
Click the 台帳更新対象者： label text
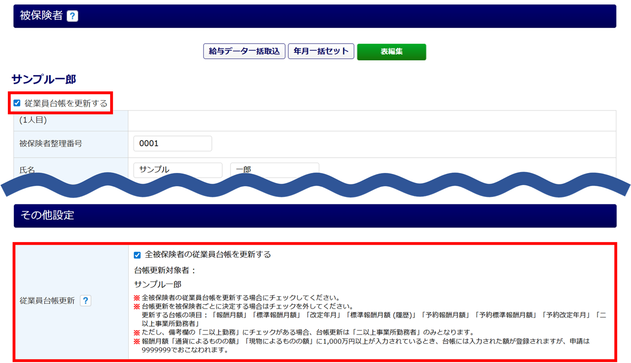tap(165, 270)
